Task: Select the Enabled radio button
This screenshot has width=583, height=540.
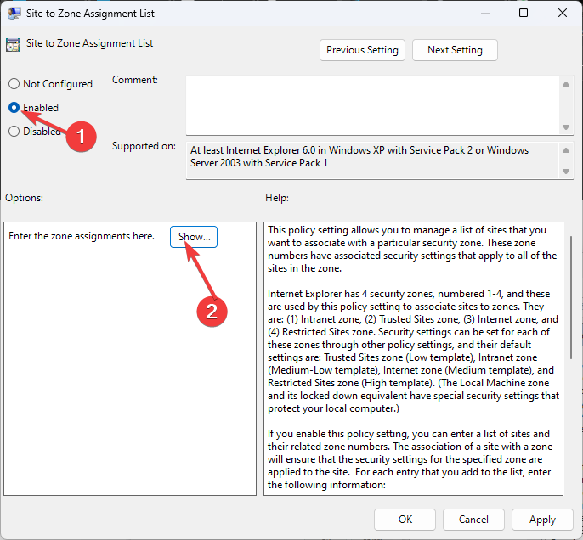Action: 14,107
